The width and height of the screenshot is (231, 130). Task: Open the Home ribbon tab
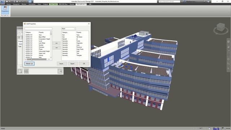pyautogui.click(x=8, y=4)
